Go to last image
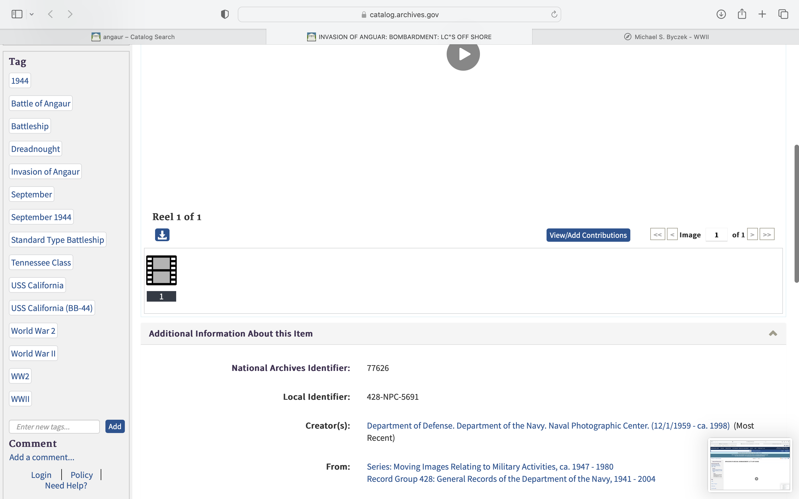Screen dimensions: 799x499 pyautogui.click(x=767, y=235)
